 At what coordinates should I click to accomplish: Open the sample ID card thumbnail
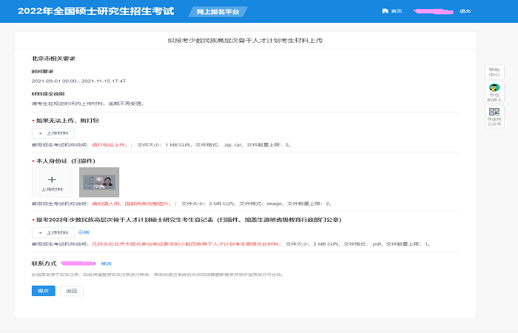click(98, 182)
